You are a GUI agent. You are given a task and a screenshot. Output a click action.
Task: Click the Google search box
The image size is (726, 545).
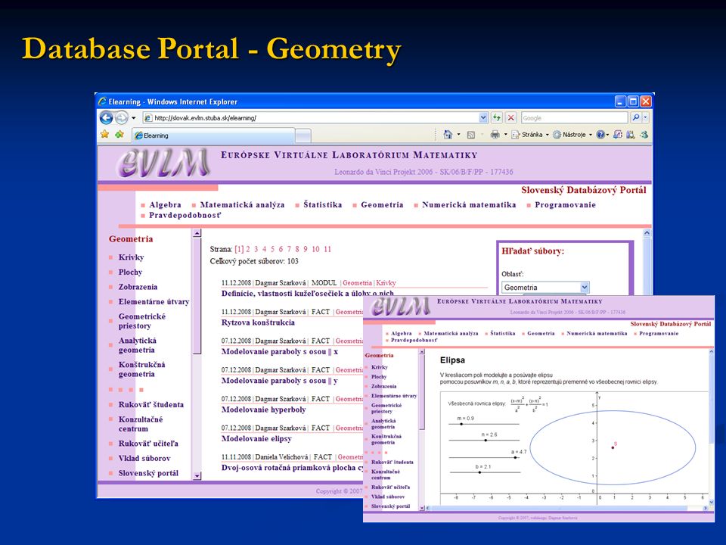point(574,118)
